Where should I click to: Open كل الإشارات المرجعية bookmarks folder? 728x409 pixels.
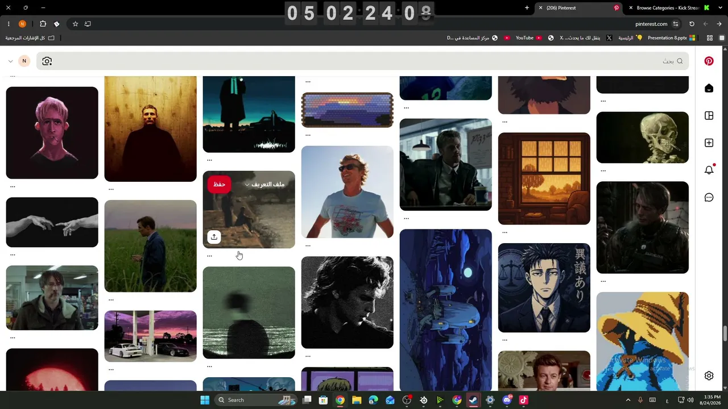tap(30, 38)
